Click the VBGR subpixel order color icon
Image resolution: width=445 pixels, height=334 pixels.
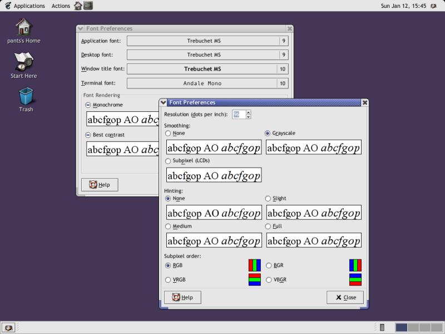pyautogui.click(x=355, y=279)
